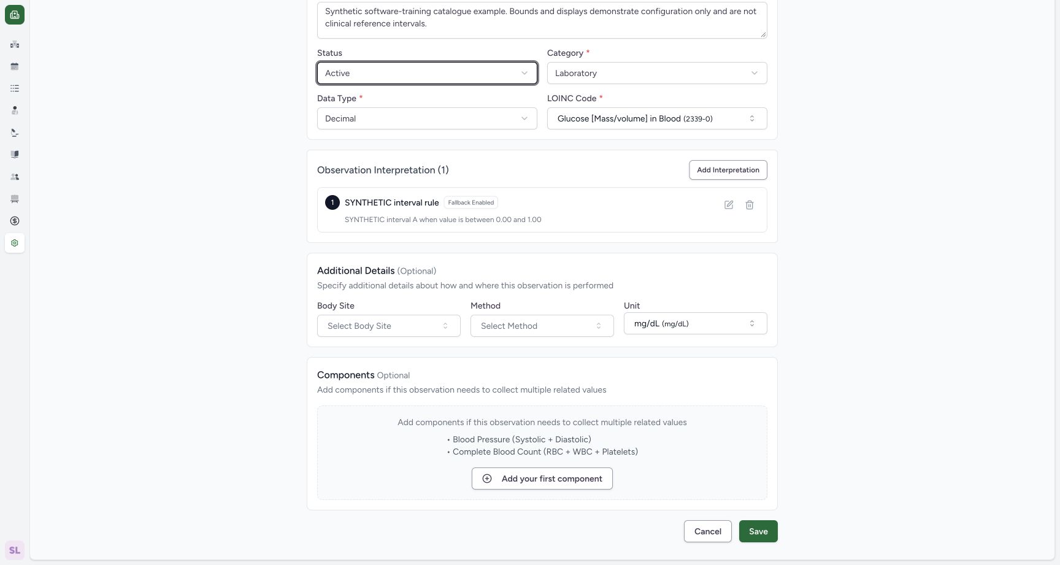This screenshot has width=1060, height=565.
Task: Click the Add Interpretation button
Action: coord(728,170)
